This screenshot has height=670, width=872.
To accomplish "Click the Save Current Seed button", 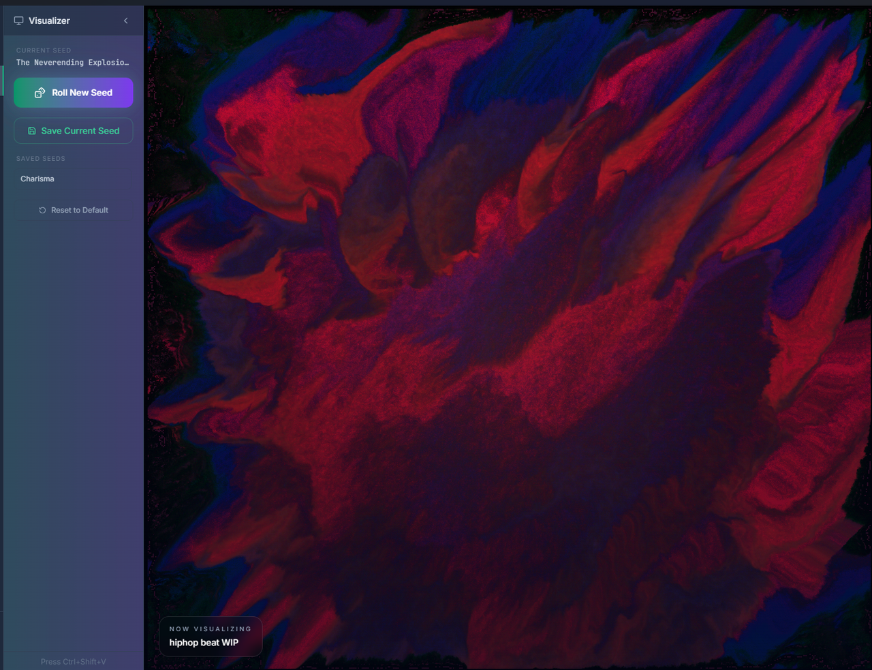I will [x=74, y=131].
